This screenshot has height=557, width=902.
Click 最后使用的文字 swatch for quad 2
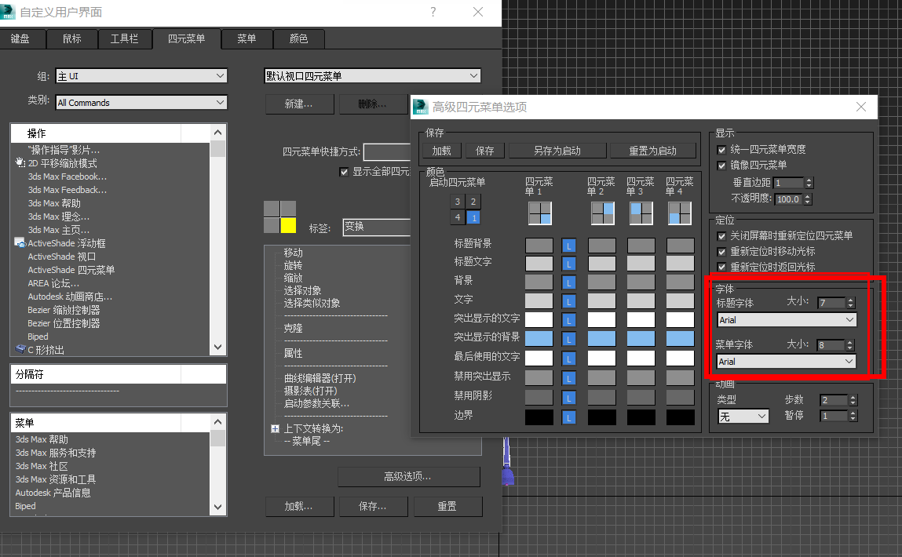(601, 358)
